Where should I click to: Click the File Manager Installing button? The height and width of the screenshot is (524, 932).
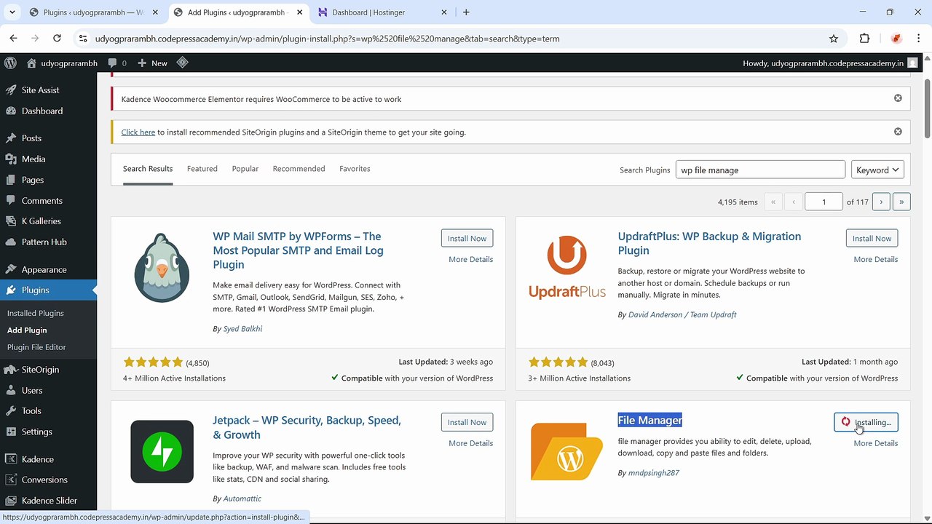[866, 422]
